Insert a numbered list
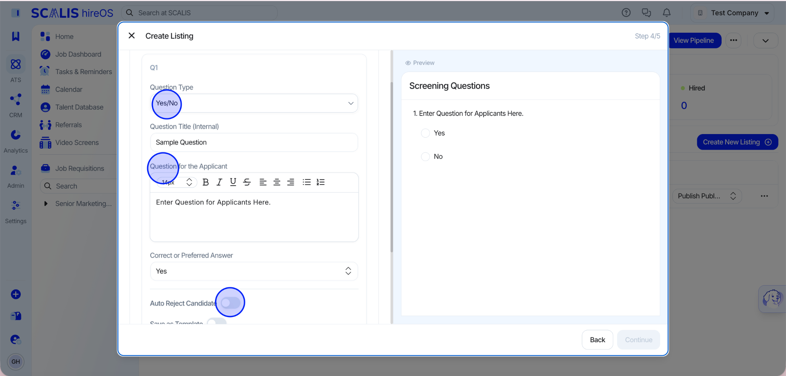Viewport: 786px width, 376px height. pyautogui.click(x=321, y=182)
